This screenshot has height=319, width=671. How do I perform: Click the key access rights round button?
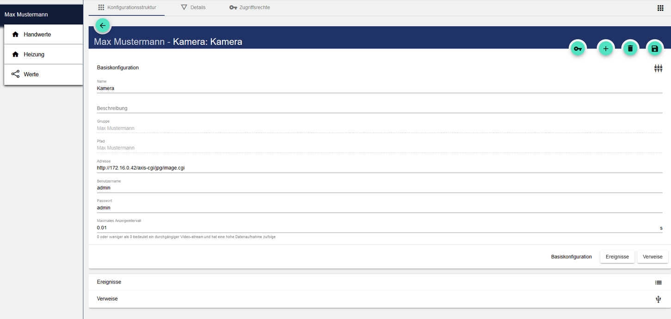[x=578, y=49]
